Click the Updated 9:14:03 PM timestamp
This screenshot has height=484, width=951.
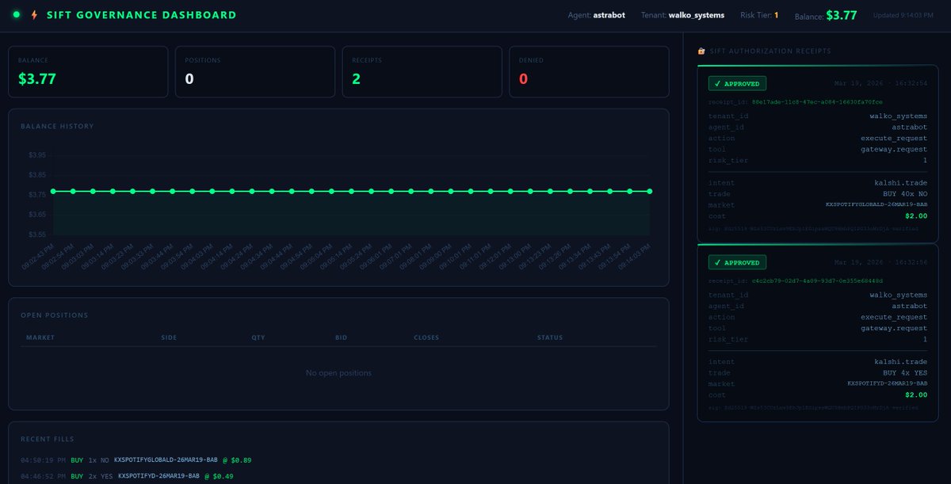[903, 15]
